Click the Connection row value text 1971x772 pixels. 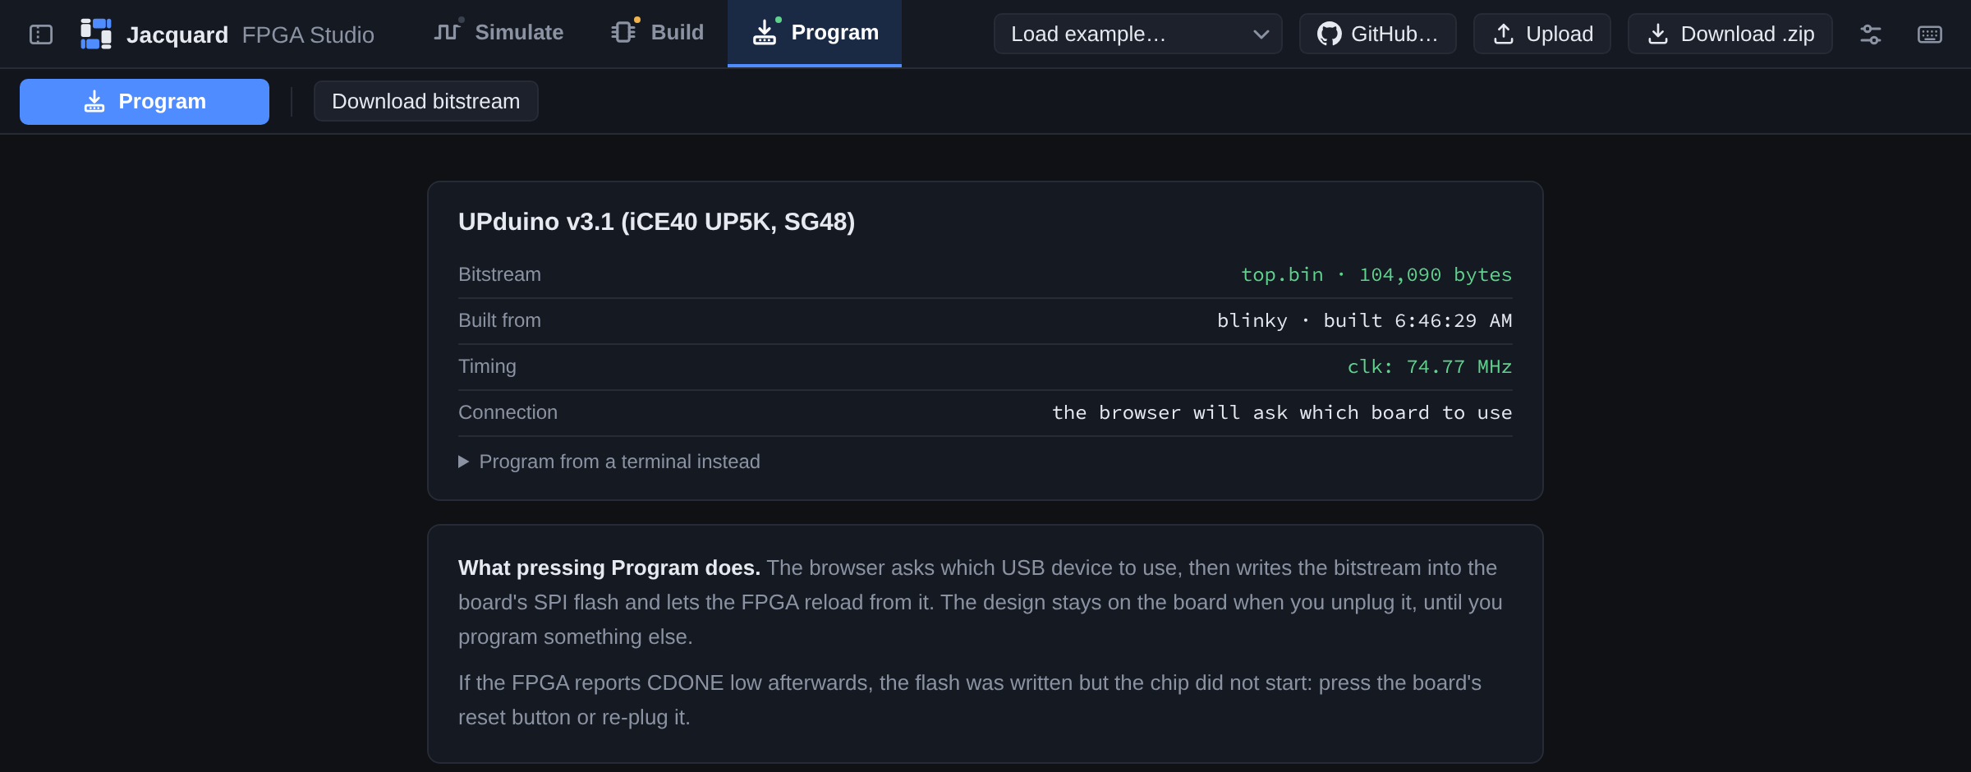[1282, 412]
